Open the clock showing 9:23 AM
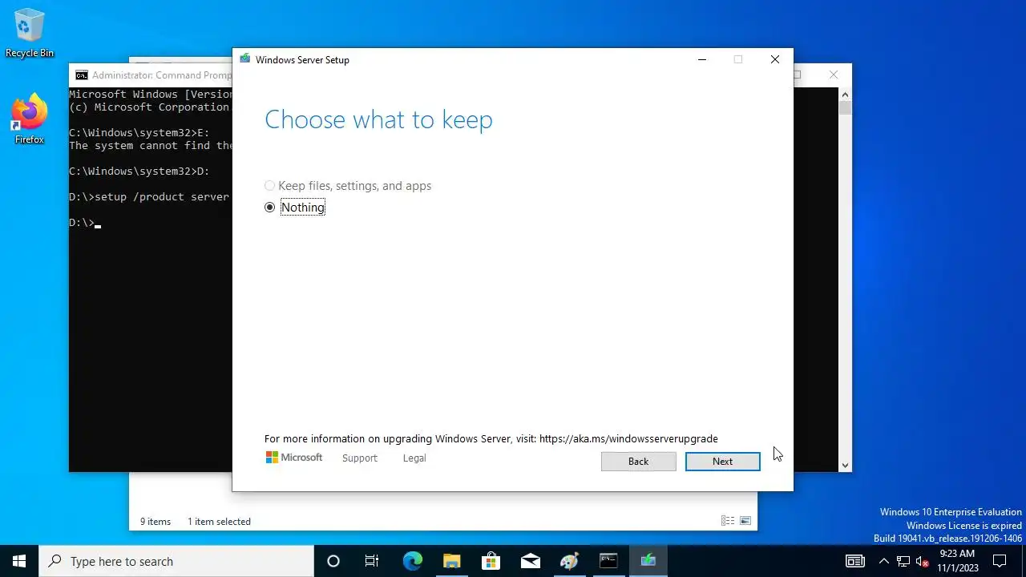The image size is (1026, 577). [x=957, y=561]
